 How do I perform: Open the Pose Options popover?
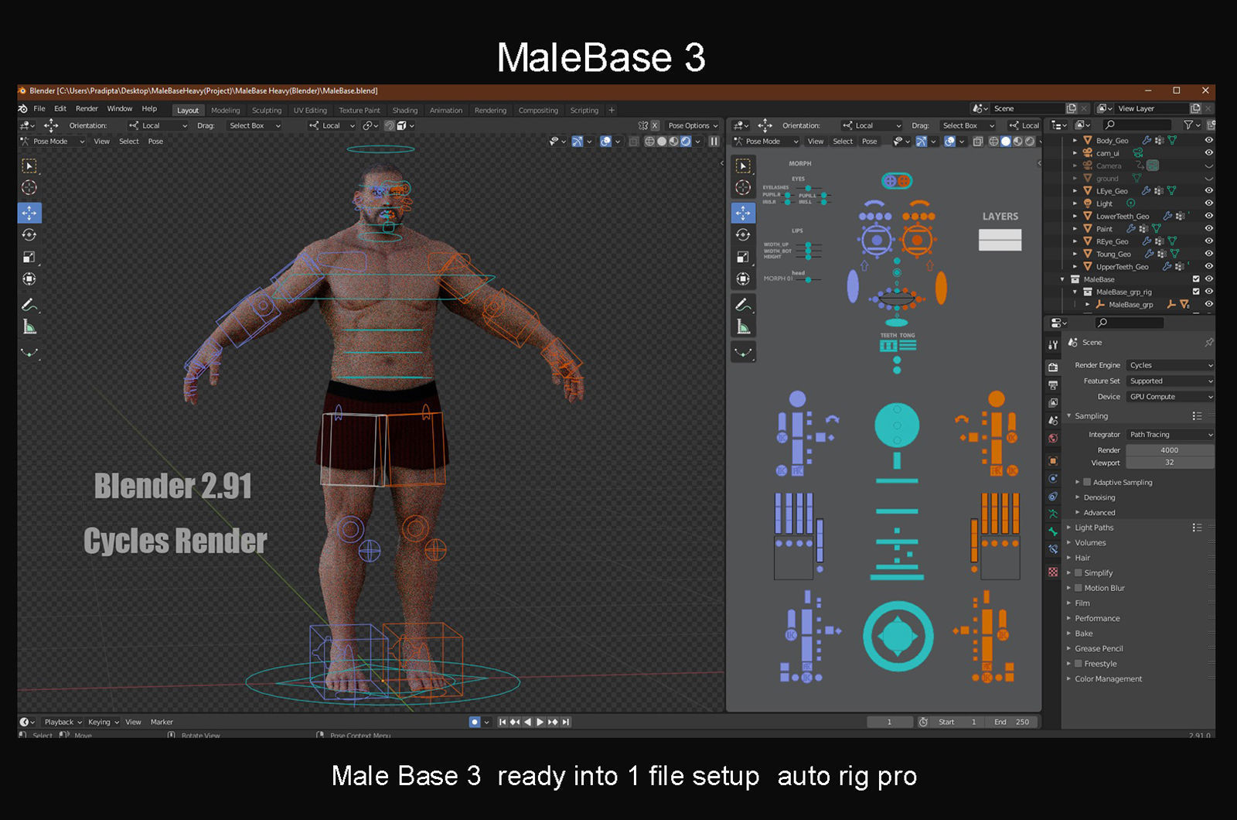(693, 125)
